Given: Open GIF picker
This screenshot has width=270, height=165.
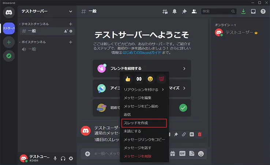Looking at the screenshot, I should click(x=182, y=153).
